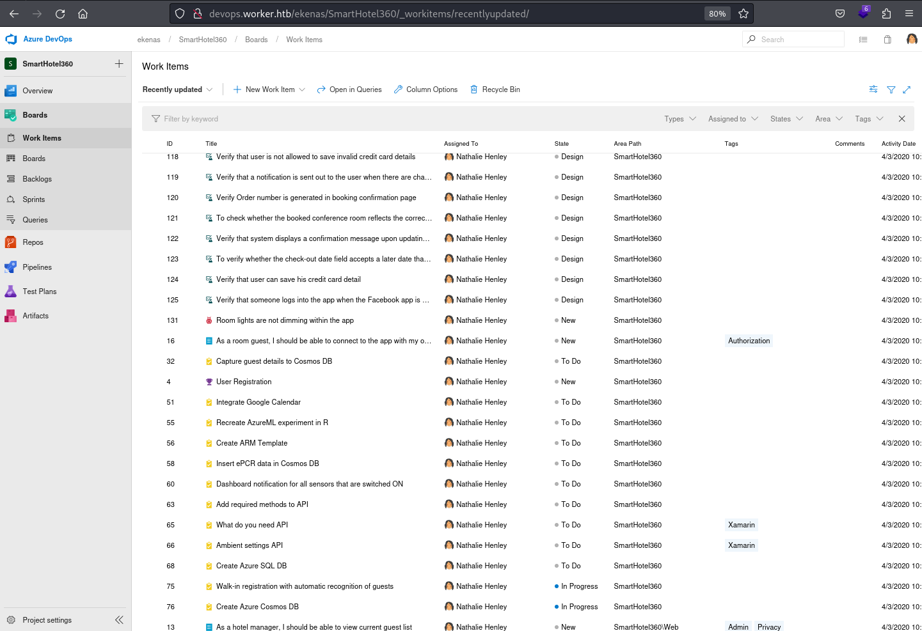Open the marketplace shopping bag icon
The height and width of the screenshot is (631, 922).
(887, 40)
